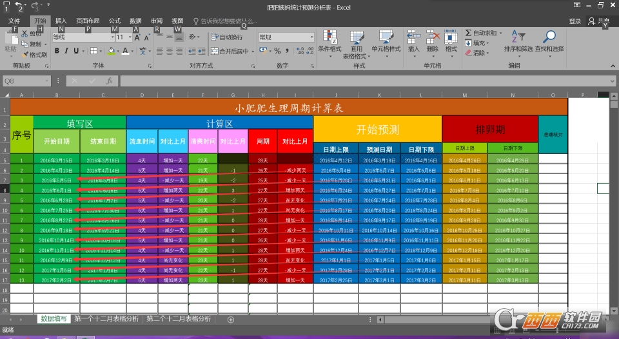Image resolution: width=619 pixels, height=339 pixels.
Task: Align text right in cell
Action: tap(179, 51)
